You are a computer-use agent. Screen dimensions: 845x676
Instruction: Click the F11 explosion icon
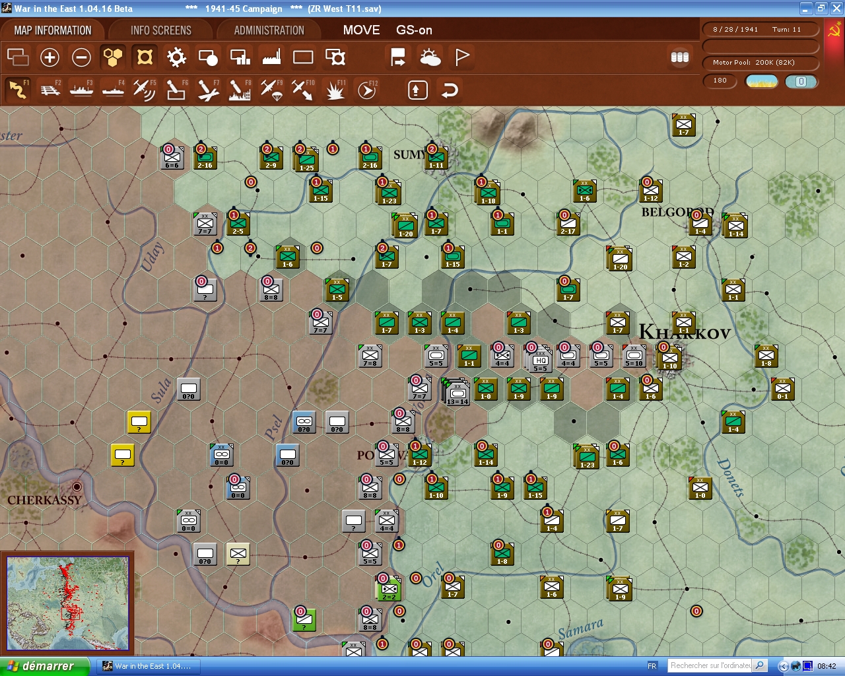point(335,90)
